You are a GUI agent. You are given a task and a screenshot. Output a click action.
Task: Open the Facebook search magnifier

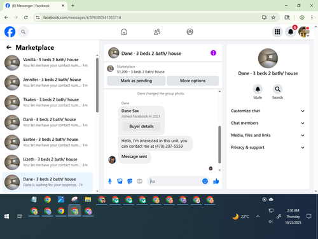23,32
